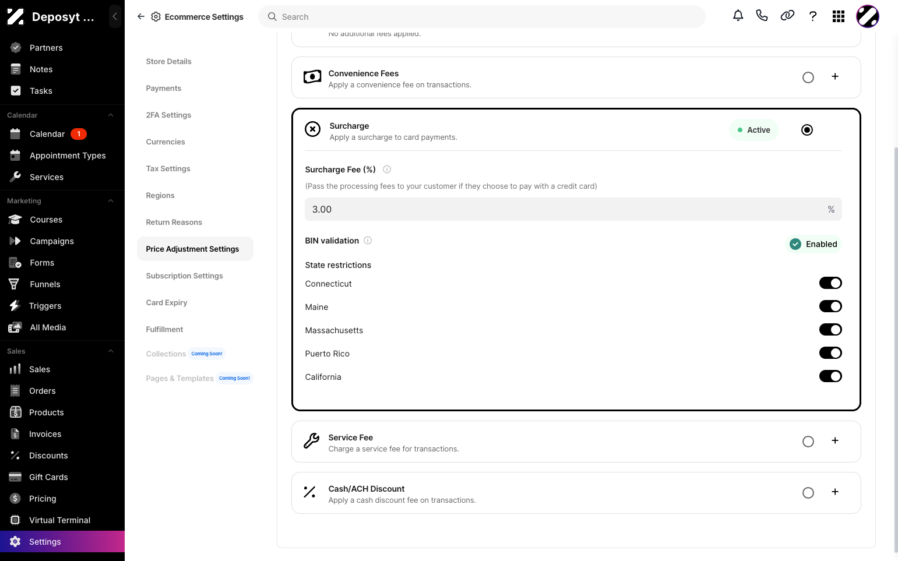This screenshot has width=898, height=561.
Task: Open the notifications bell
Action: click(x=738, y=16)
